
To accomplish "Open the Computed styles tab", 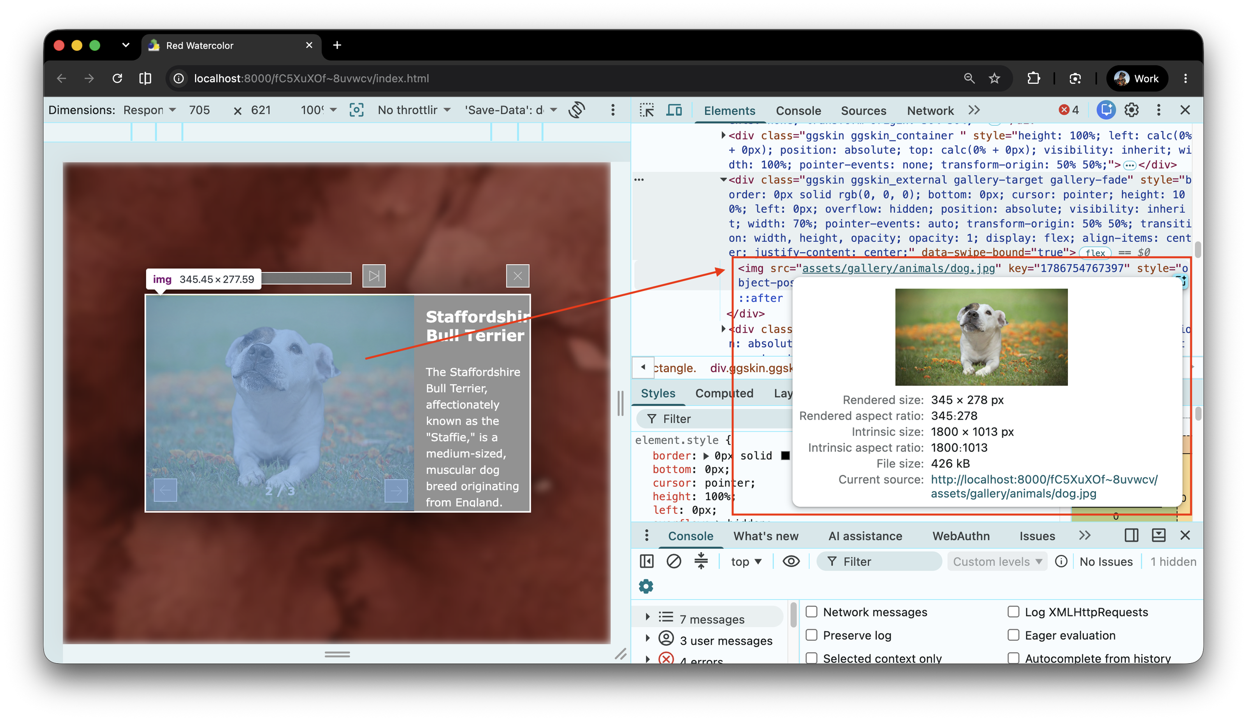I will point(724,393).
